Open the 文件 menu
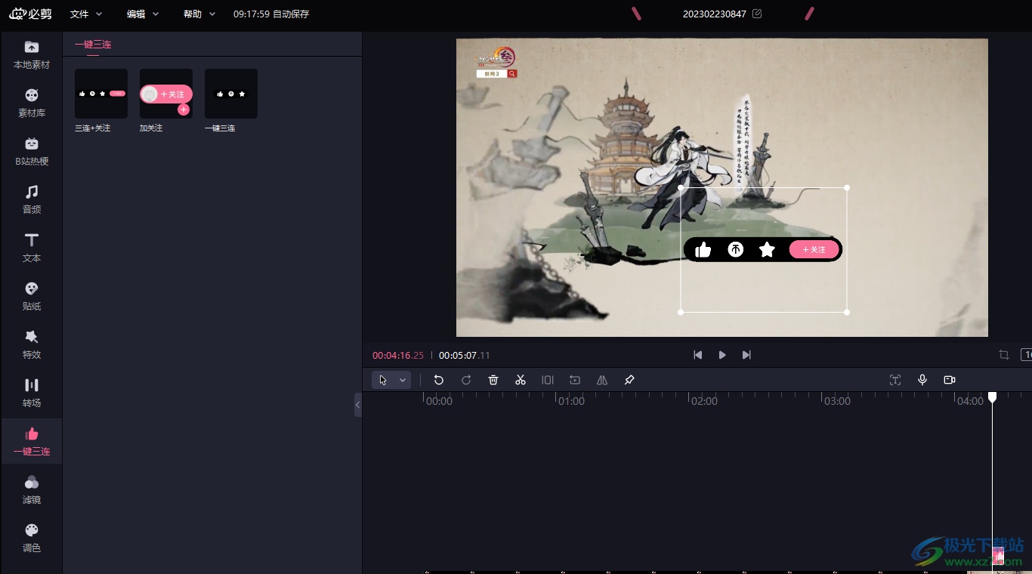 point(86,14)
